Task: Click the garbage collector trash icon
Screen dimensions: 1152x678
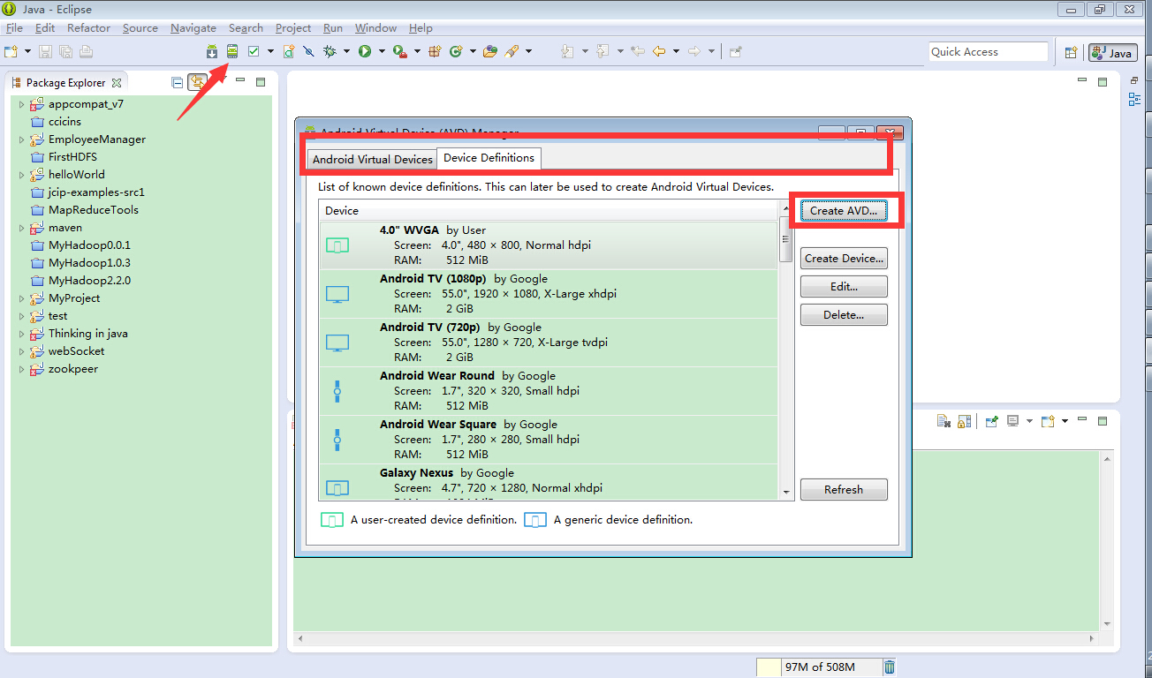Action: pos(890,667)
